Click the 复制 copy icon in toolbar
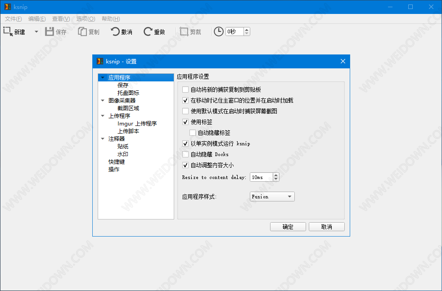 tap(82, 31)
